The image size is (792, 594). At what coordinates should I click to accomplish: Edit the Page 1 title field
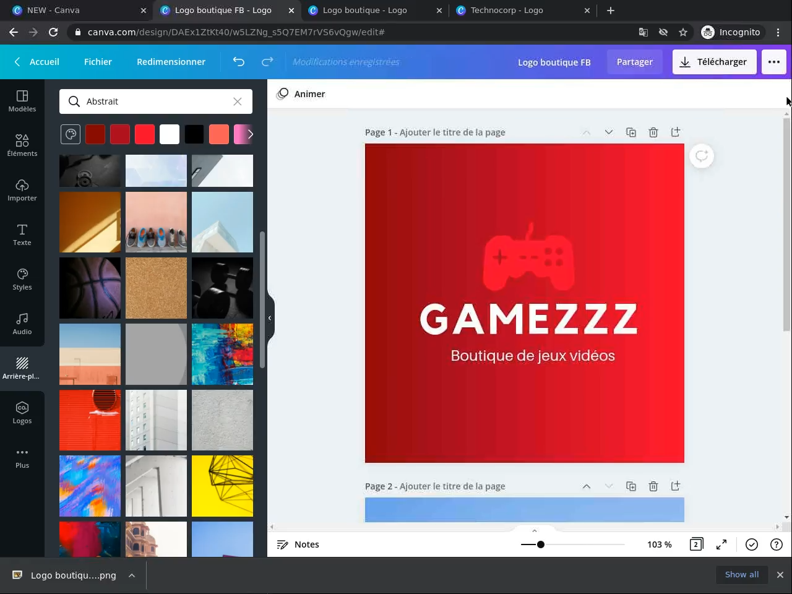pyautogui.click(x=452, y=132)
